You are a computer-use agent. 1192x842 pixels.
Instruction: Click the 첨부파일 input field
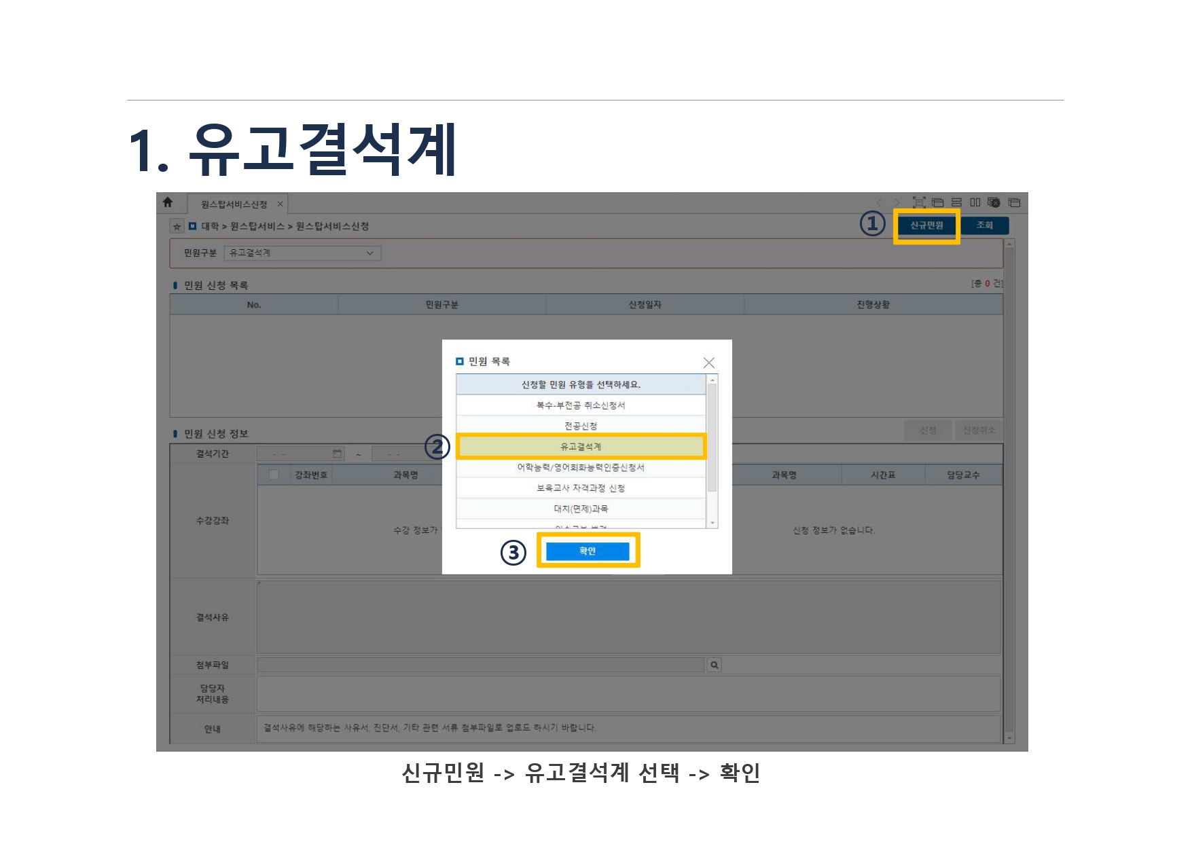pos(481,665)
